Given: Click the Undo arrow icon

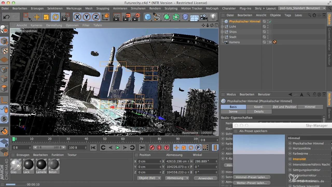Looking at the screenshot, I should 6,17.
